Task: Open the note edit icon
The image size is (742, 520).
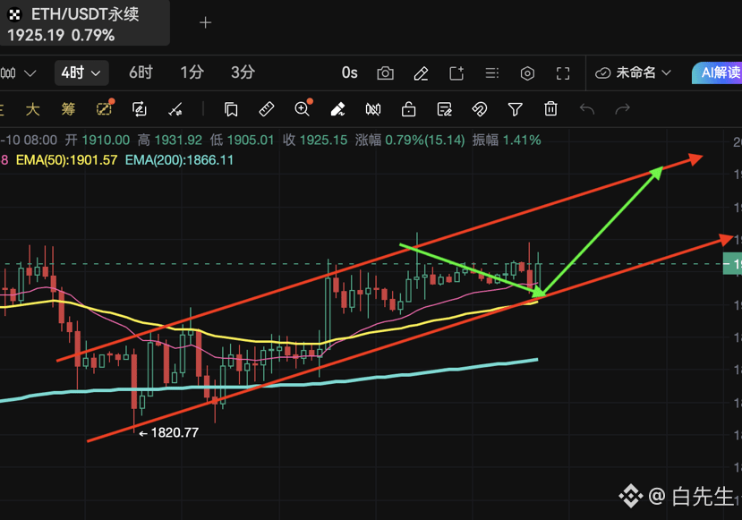Action: tap(444, 109)
